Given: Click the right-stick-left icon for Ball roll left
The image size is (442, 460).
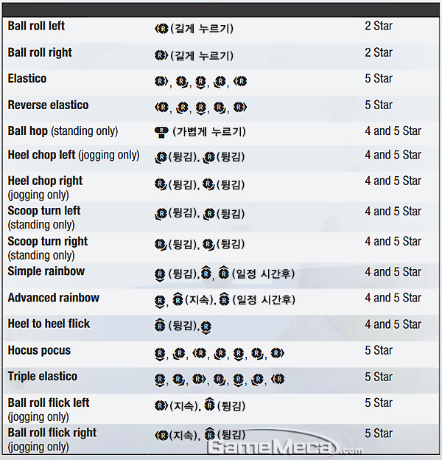Looking at the screenshot, I should coord(161,29).
